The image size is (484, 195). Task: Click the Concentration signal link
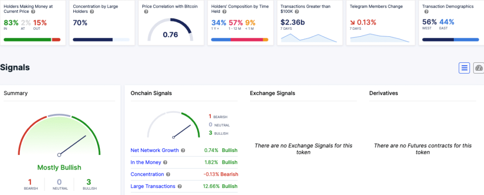click(x=147, y=174)
